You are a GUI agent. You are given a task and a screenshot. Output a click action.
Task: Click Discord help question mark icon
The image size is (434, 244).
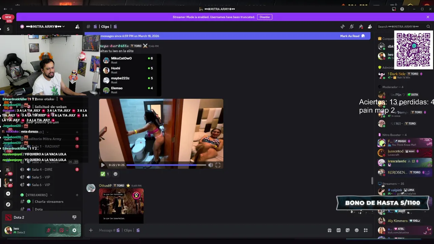tap(402, 9)
